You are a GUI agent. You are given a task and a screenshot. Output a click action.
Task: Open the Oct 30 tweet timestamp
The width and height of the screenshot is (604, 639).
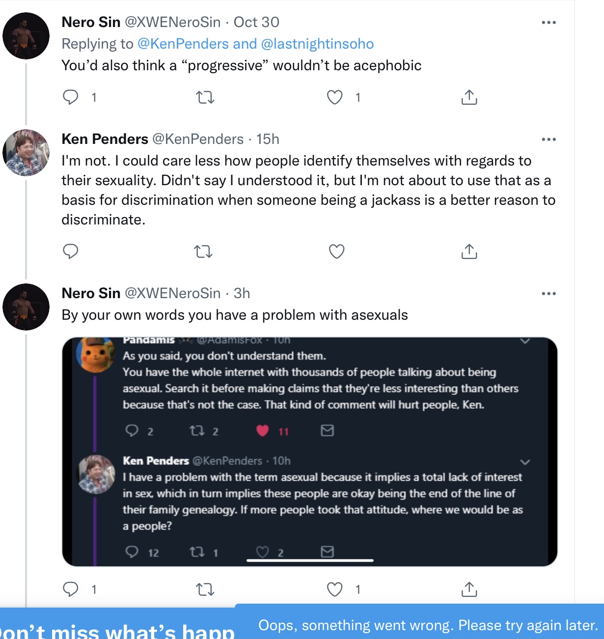coord(256,22)
